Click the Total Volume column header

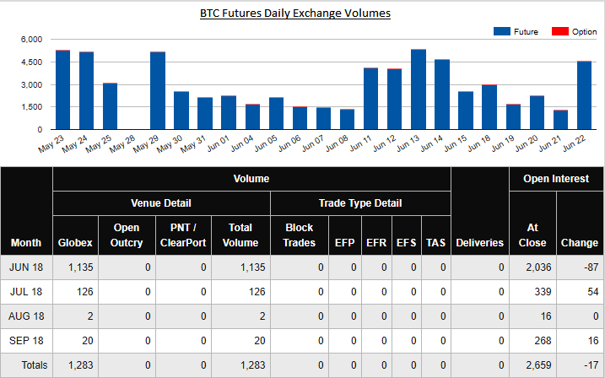pyautogui.click(x=240, y=235)
